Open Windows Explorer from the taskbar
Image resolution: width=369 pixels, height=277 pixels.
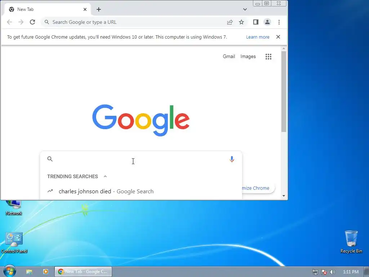click(29, 272)
